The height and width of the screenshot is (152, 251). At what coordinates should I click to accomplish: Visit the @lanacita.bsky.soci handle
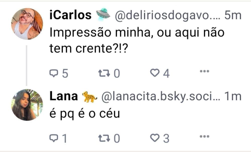pyautogui.click(x=161, y=97)
